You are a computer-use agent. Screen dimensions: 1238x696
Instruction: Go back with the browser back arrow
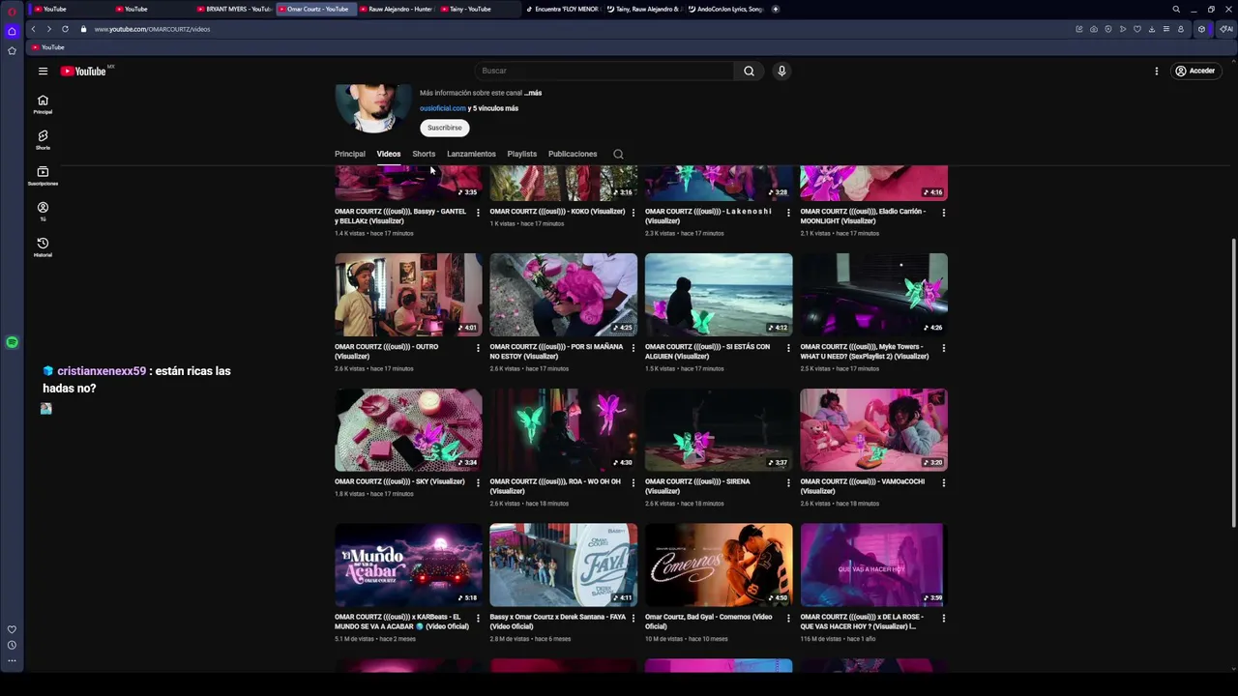[33, 29]
